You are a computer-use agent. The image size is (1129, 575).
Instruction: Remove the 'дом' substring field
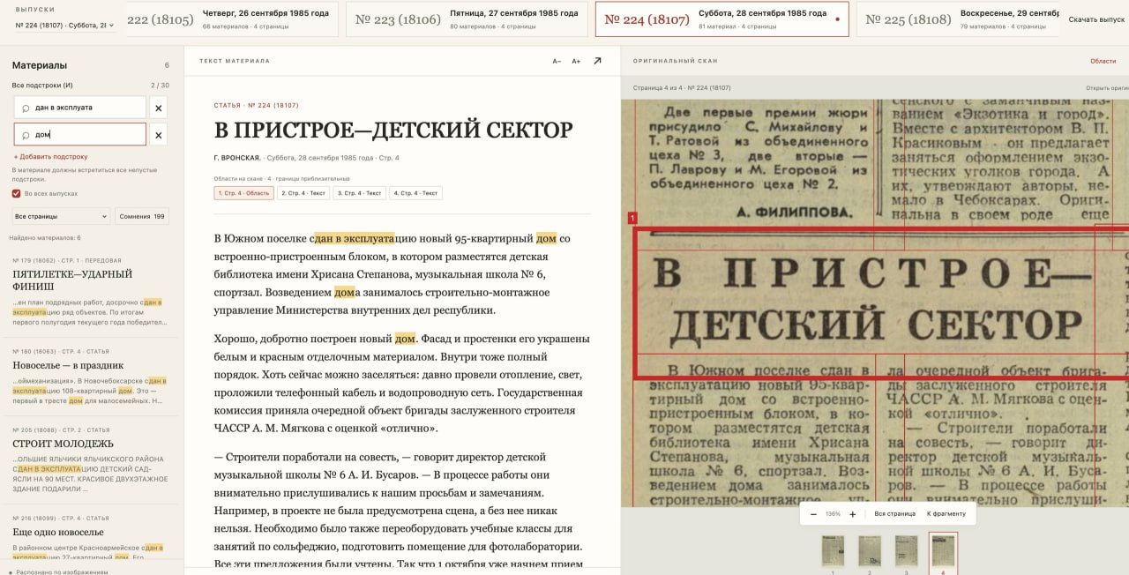[159, 135]
